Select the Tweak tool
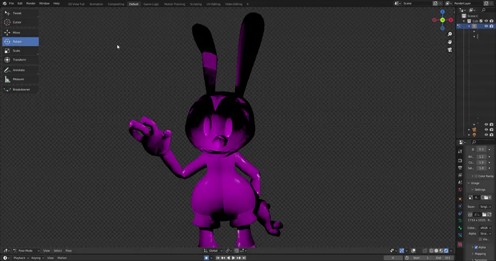Viewport: 496px width, 261px height. click(x=20, y=13)
